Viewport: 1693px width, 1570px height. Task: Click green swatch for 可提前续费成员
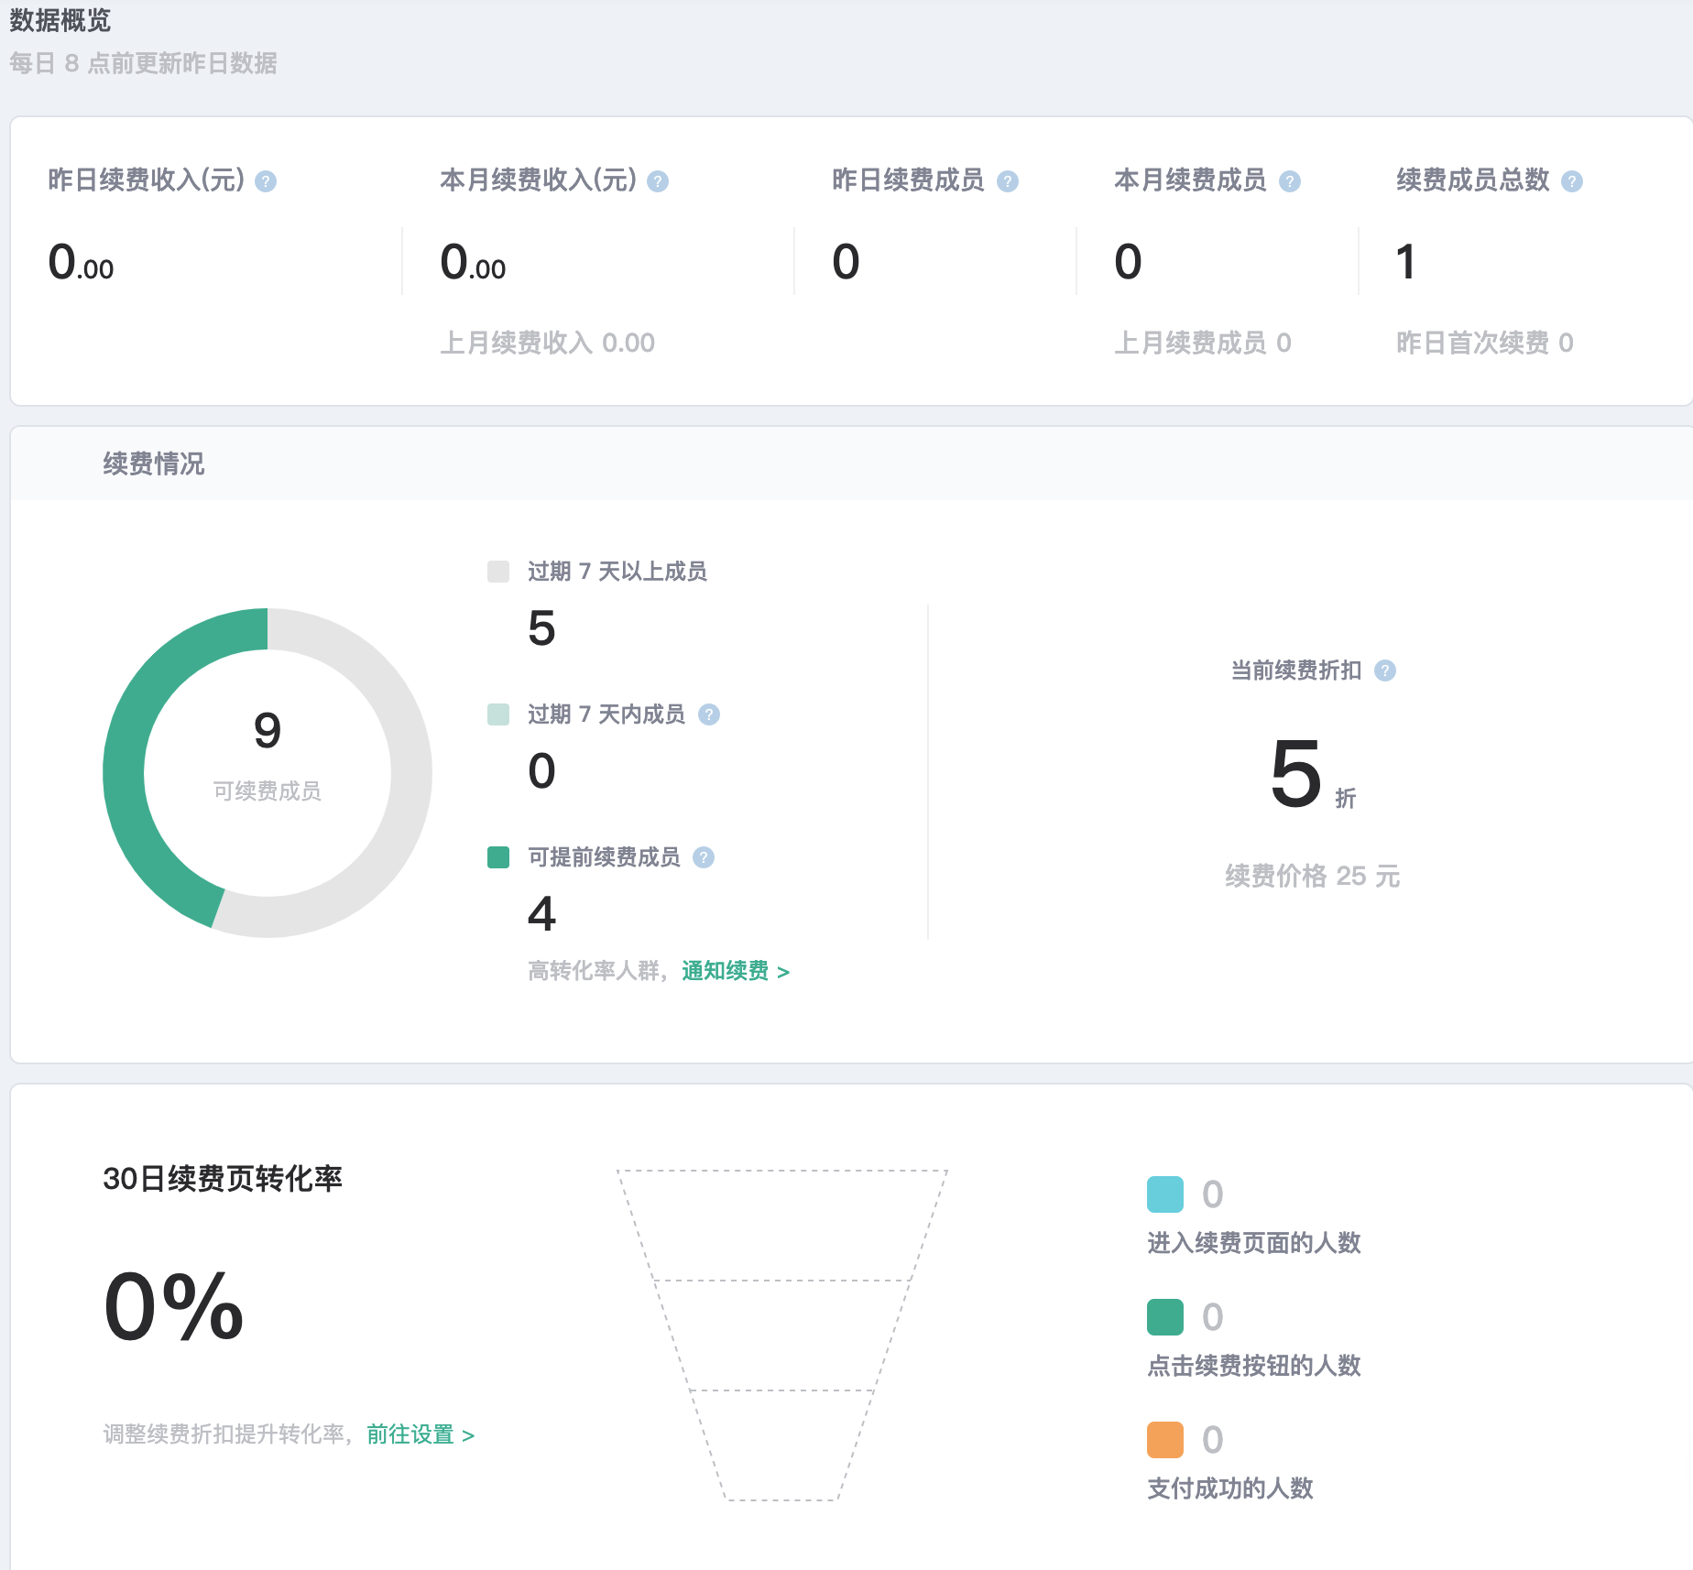pos(498,857)
